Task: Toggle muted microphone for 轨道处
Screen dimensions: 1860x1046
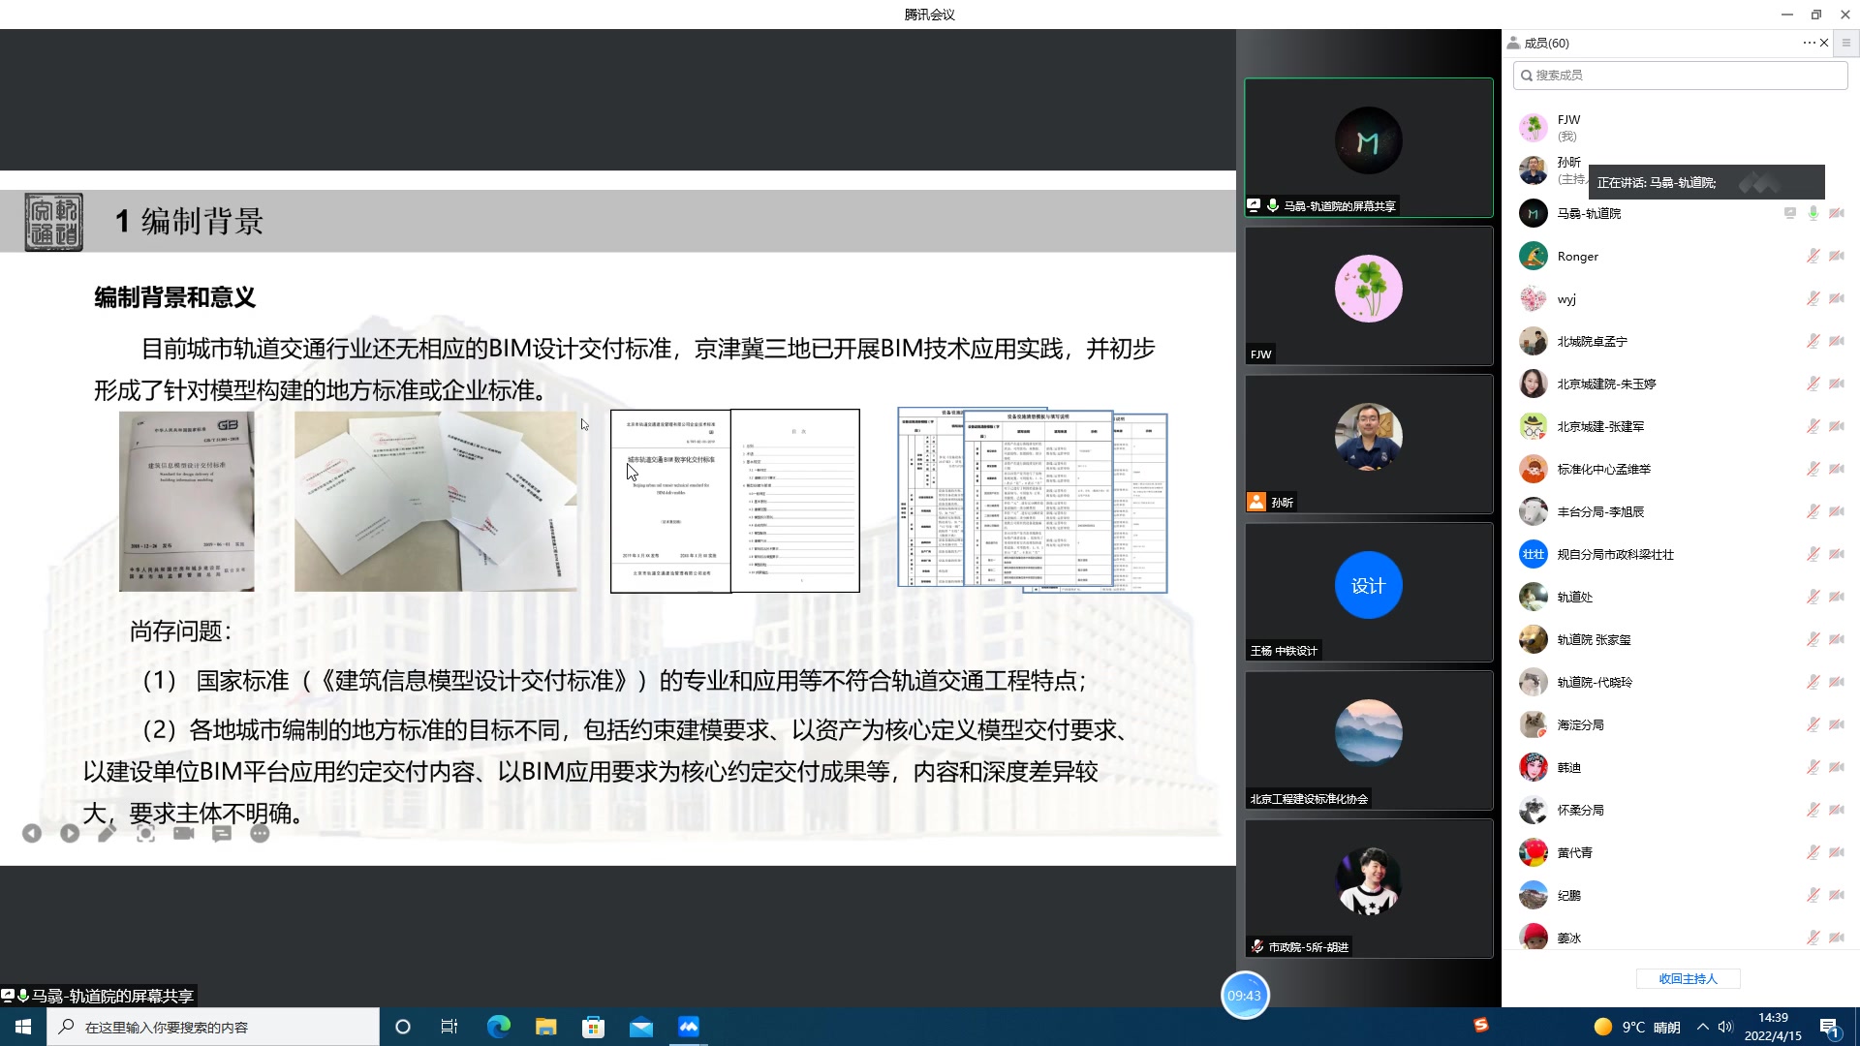Action: [1813, 597]
